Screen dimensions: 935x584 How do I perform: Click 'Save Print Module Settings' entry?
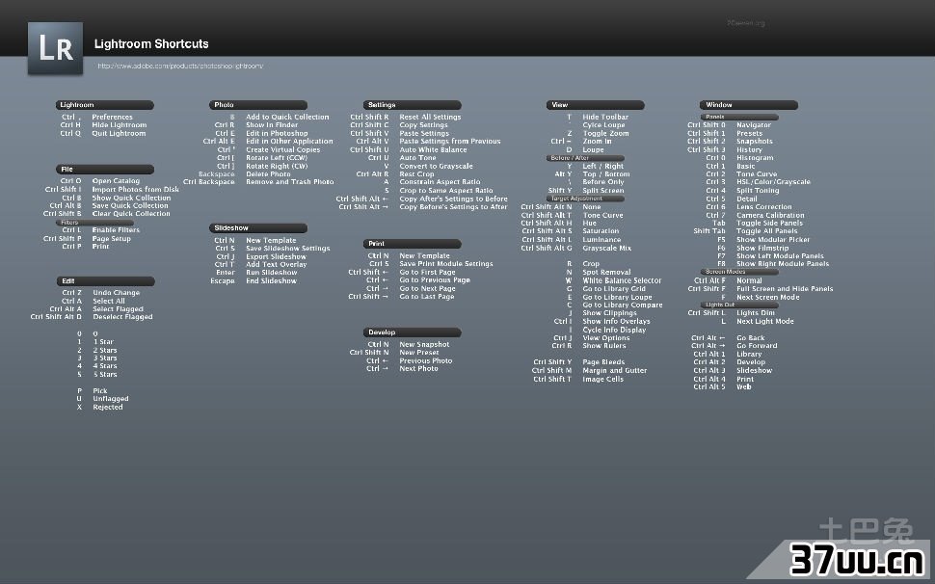coord(446,263)
